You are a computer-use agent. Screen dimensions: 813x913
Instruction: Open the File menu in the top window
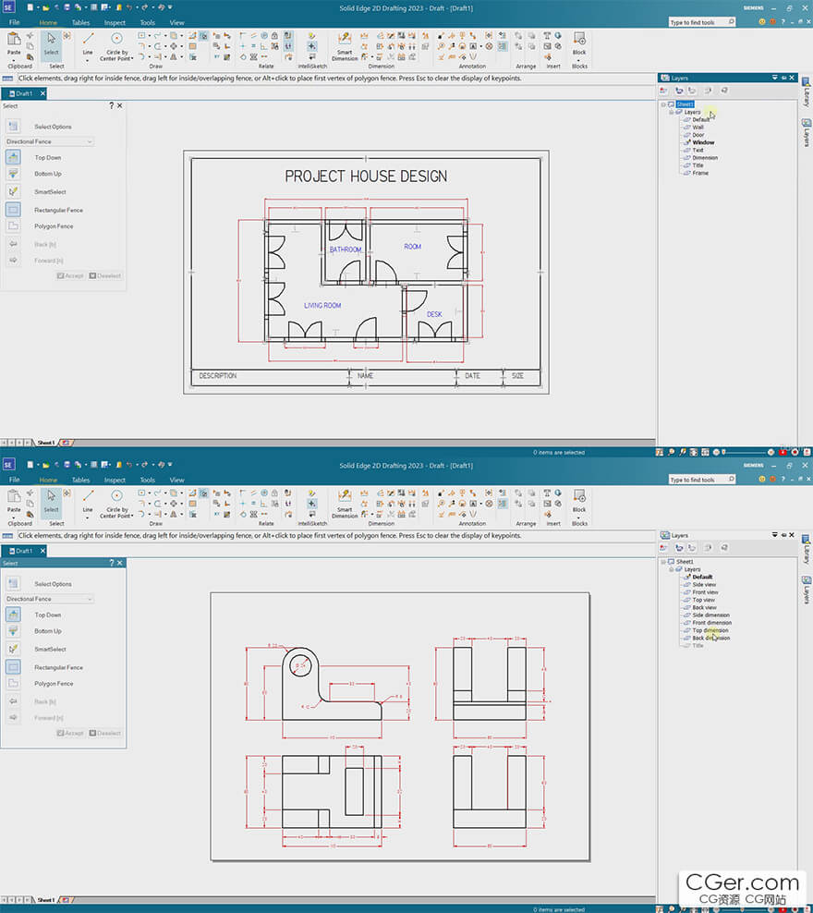click(15, 22)
